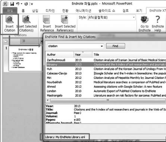
Task: Click the horizontal scrollbar left arrow
Action: point(48,100)
